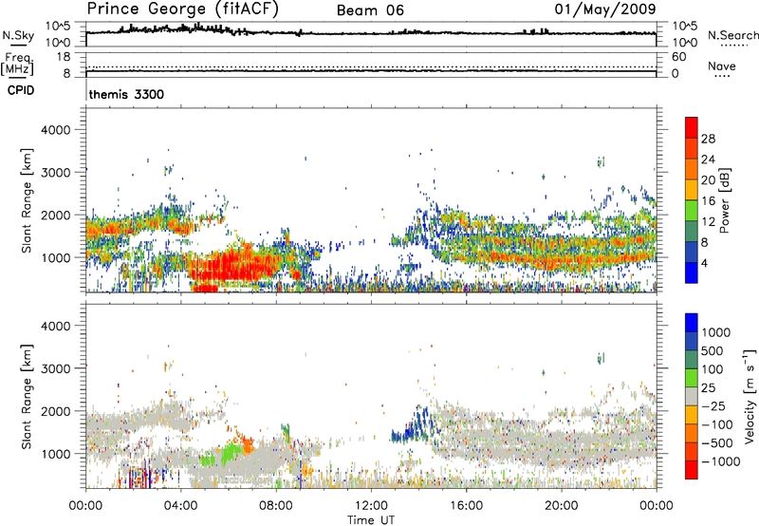The height and width of the screenshot is (526, 759).
Task: Click the 'Freq. [MHz]' axis label
Action: point(18,65)
